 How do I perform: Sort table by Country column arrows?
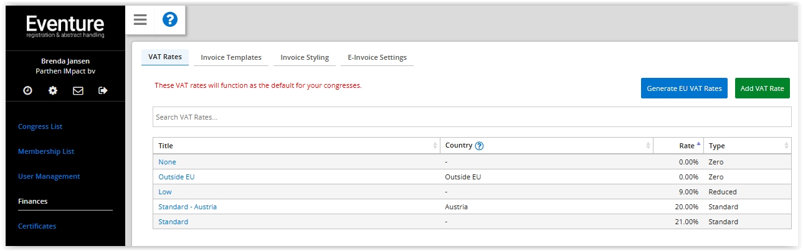648,146
